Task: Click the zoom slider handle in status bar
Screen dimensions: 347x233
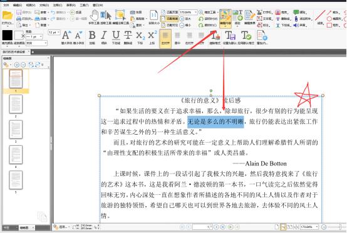Action: click(x=340, y=227)
